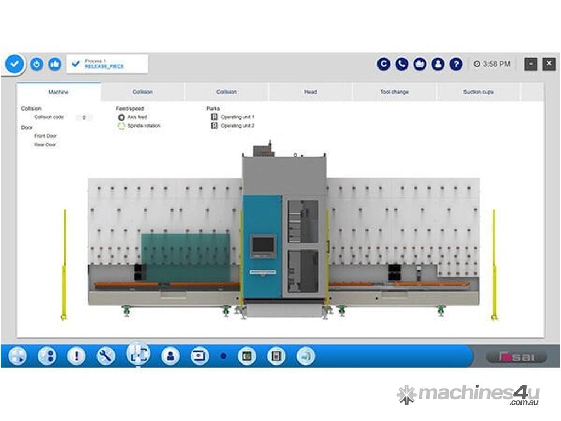Click the user profile icon in top bar
561x421 pixels.
coord(438,64)
